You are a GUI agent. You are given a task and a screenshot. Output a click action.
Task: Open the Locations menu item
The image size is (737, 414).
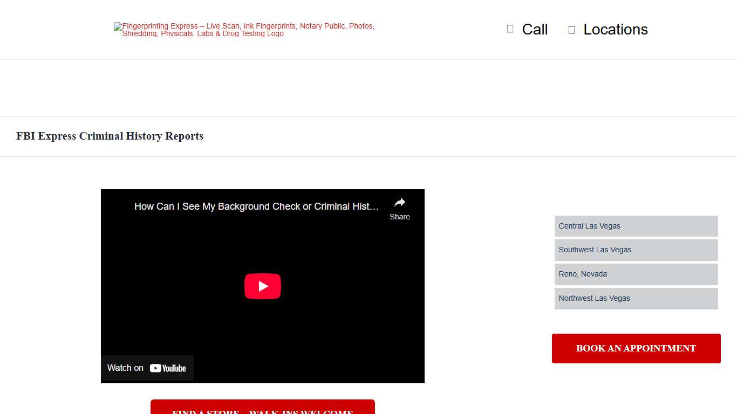615,30
